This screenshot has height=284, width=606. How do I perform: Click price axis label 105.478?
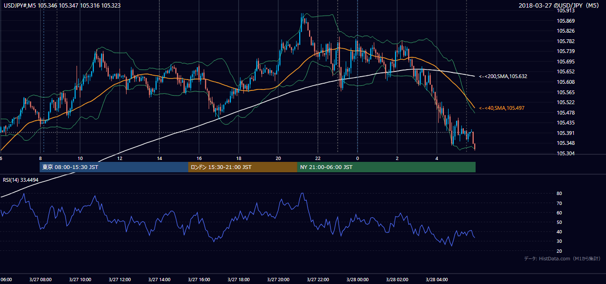[x=565, y=113]
